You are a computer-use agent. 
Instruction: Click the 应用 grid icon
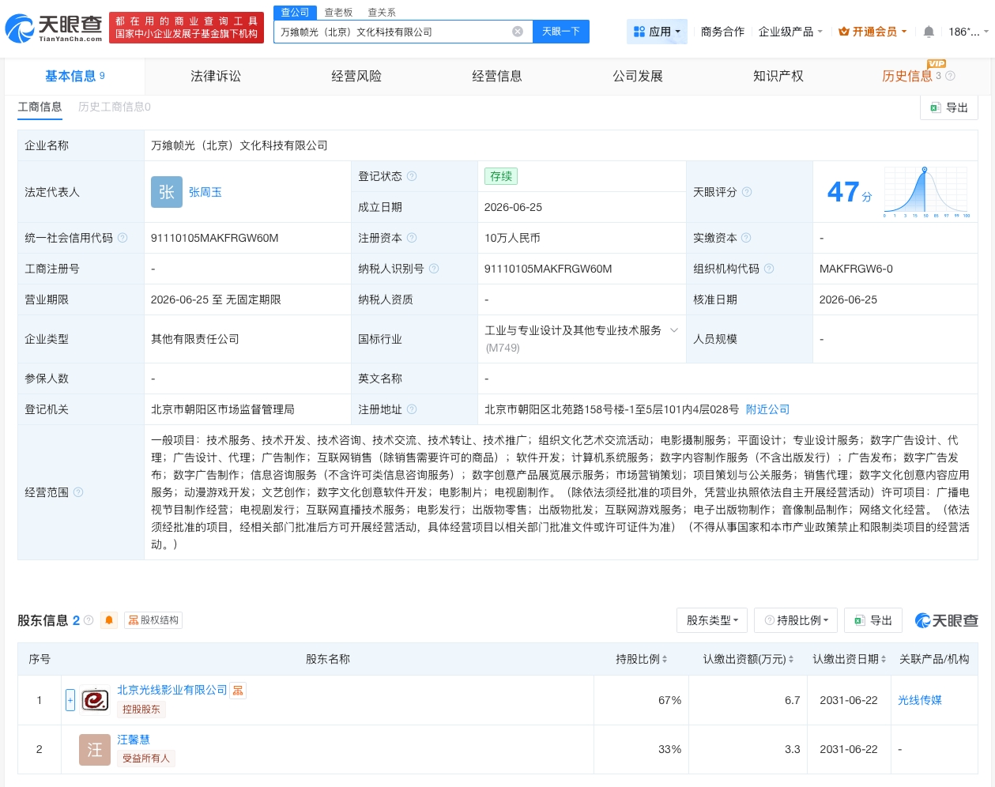click(639, 32)
